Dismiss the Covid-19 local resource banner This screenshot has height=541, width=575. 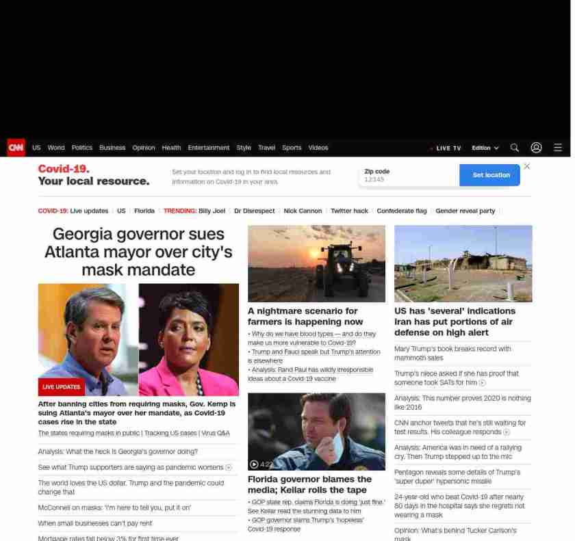point(526,166)
